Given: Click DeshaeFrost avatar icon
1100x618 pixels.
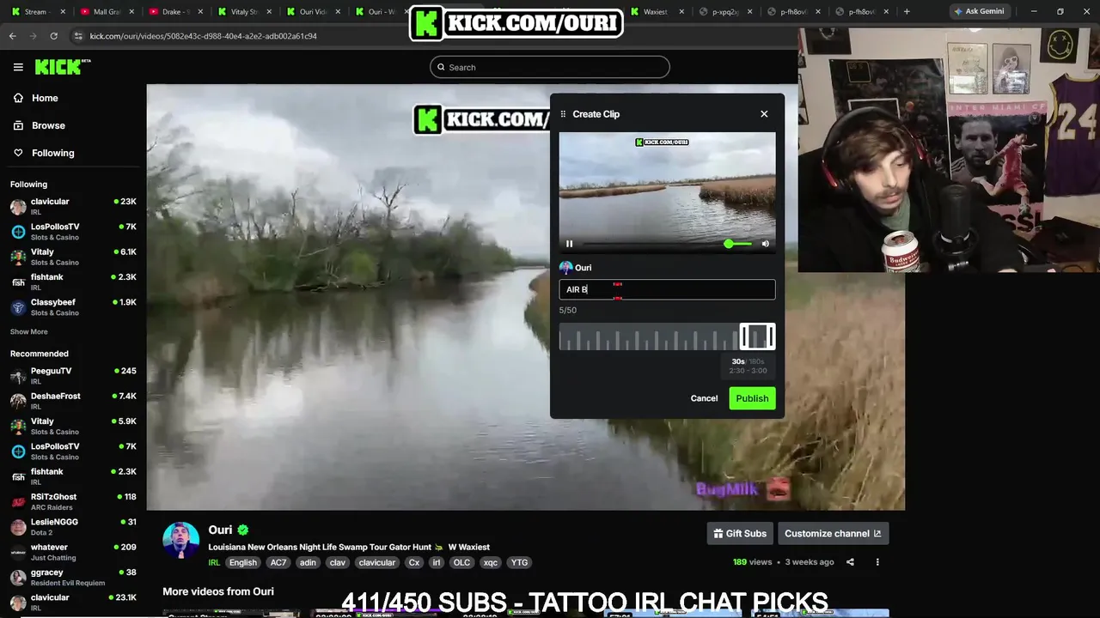Looking at the screenshot, I should tap(18, 401).
